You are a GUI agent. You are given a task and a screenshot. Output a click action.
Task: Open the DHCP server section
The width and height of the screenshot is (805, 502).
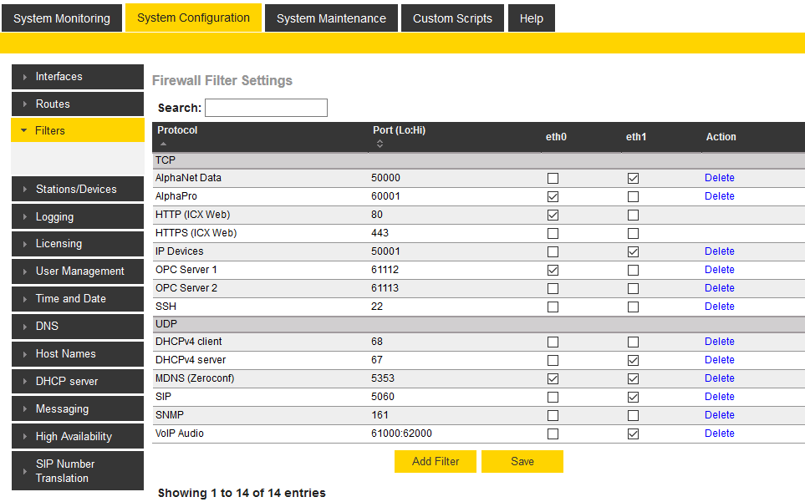(x=77, y=382)
